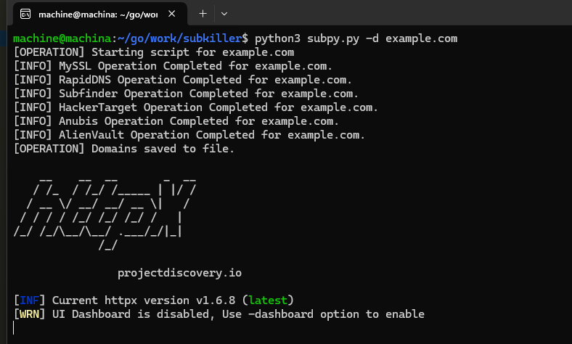Click the AlienVault Operation Completed line
572x344 pixels.
tap(189, 135)
